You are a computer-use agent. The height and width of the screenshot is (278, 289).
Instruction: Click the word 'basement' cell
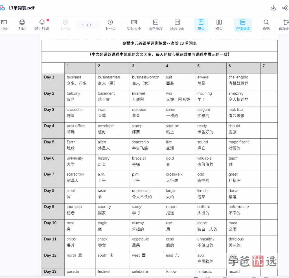point(113,98)
